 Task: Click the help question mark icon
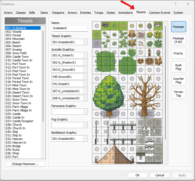click(175, 4)
